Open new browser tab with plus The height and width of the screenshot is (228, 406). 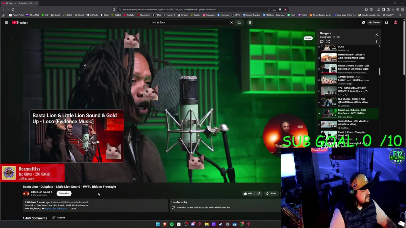42,3
